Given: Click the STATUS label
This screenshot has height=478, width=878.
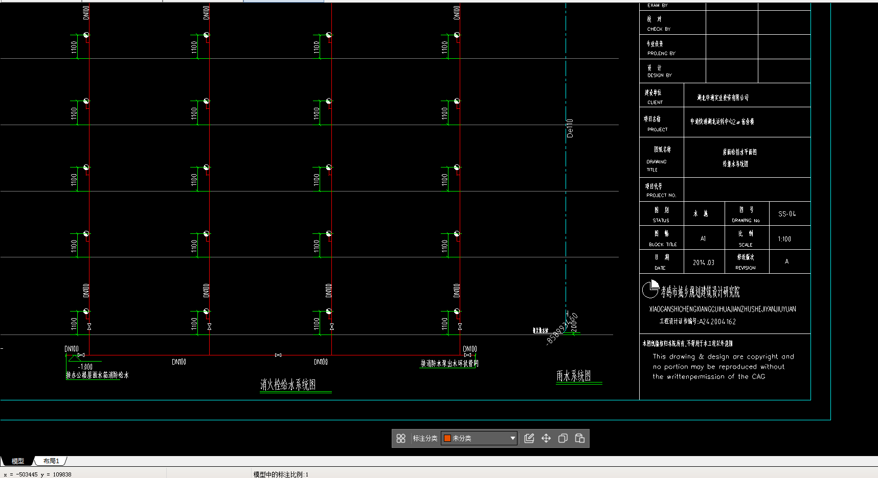Looking at the screenshot, I should pyautogui.click(x=661, y=221).
